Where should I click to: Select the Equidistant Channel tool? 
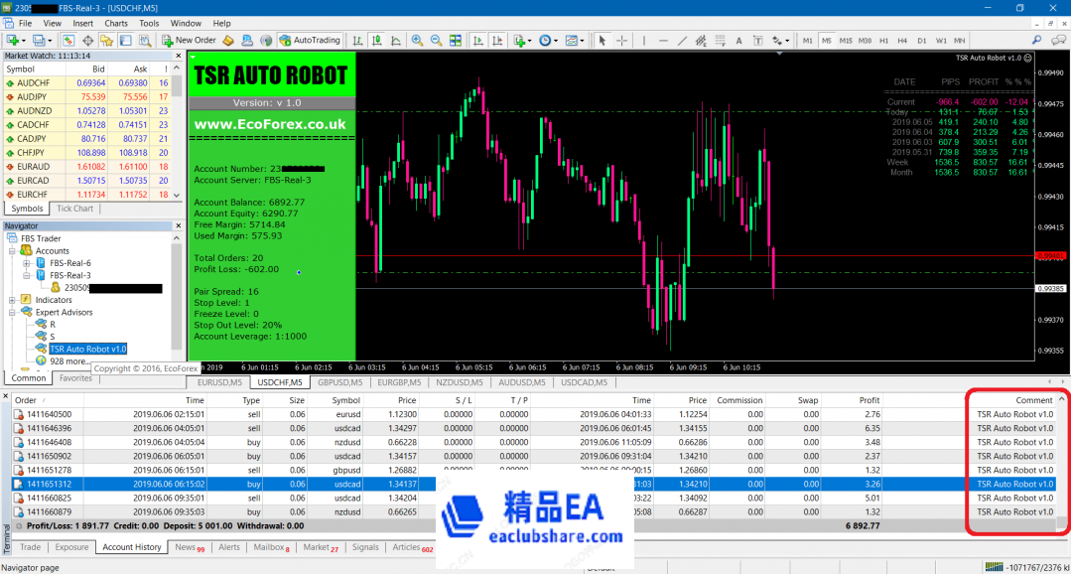701,41
